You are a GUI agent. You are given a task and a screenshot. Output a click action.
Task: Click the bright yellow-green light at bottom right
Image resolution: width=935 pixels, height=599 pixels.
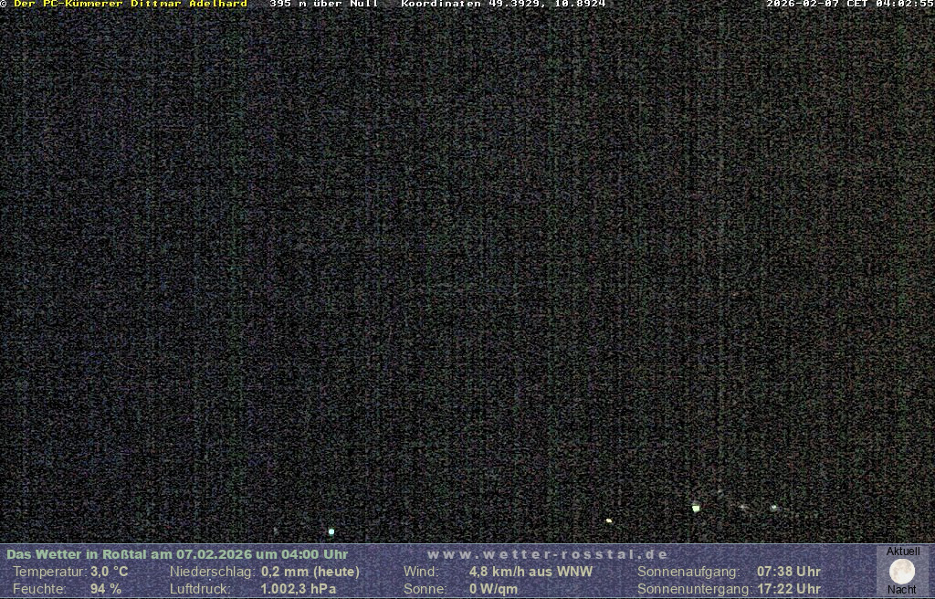696,508
